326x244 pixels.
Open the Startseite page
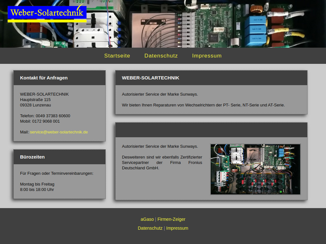click(117, 56)
